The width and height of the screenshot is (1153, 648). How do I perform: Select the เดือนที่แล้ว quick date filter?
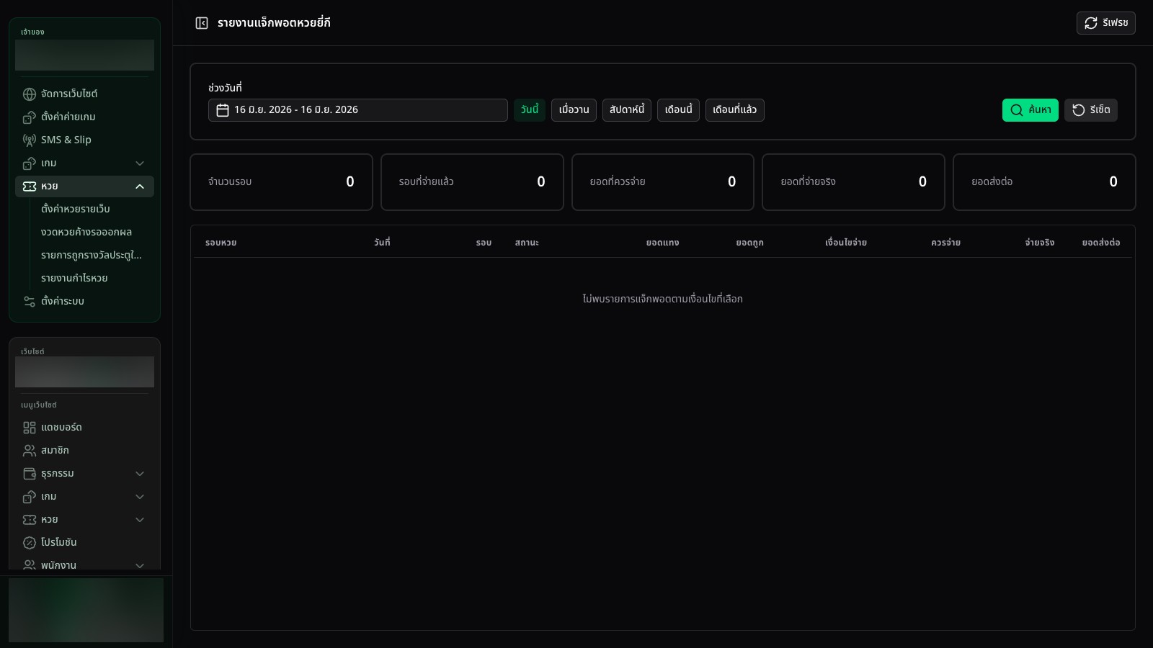[734, 110]
